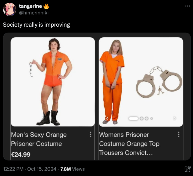Image resolution: width=193 pixels, height=176 pixels.
Task: Click the fire emoji beside the tangerine name
Action: click(46, 6)
